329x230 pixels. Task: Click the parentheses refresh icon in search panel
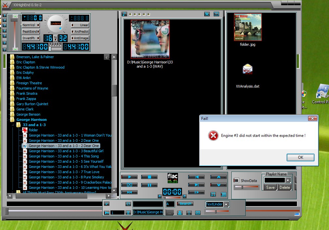128,204
